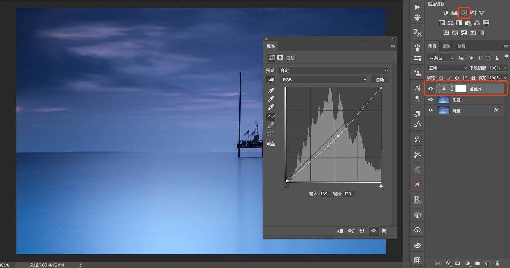Add a Photo Filter adjustment
This screenshot has width=510, height=268.
coord(468,23)
